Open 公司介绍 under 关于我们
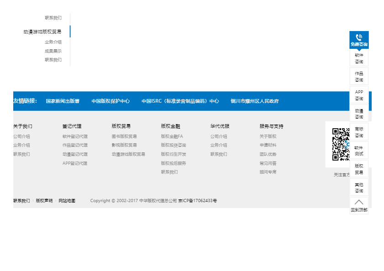Image resolution: width=384 pixels, height=271 pixels. 21,136
